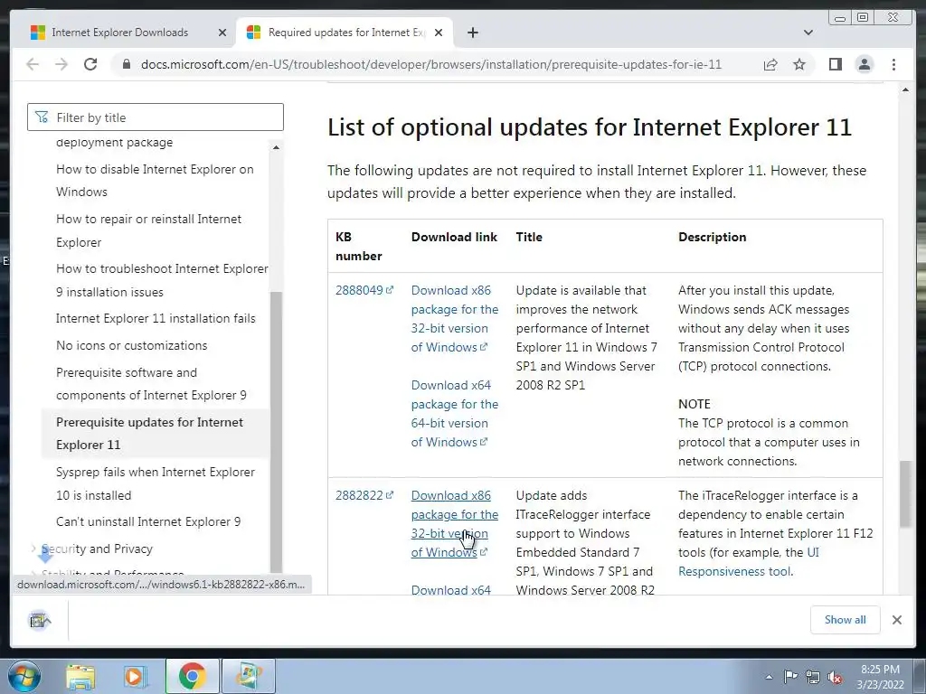Close the Required updates for Internet Explorer tab
The width and height of the screenshot is (926, 694).
(x=439, y=33)
